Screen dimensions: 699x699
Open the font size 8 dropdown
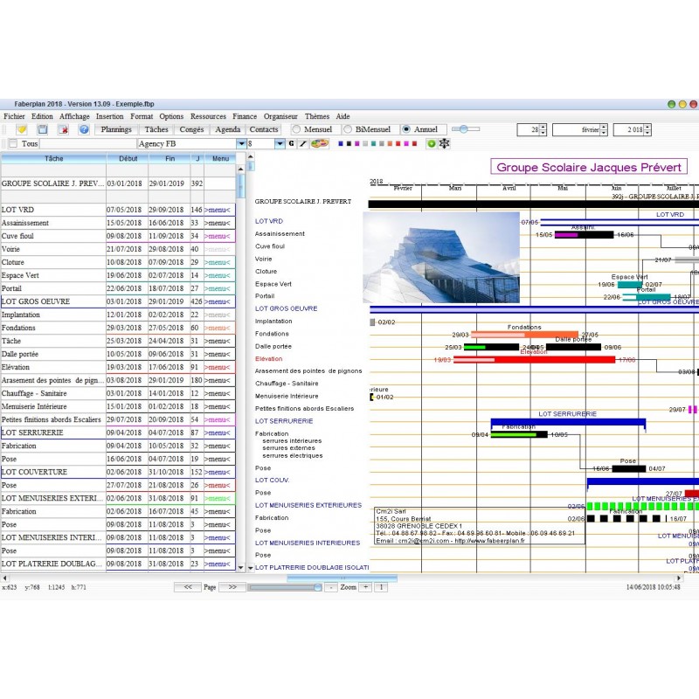click(280, 143)
